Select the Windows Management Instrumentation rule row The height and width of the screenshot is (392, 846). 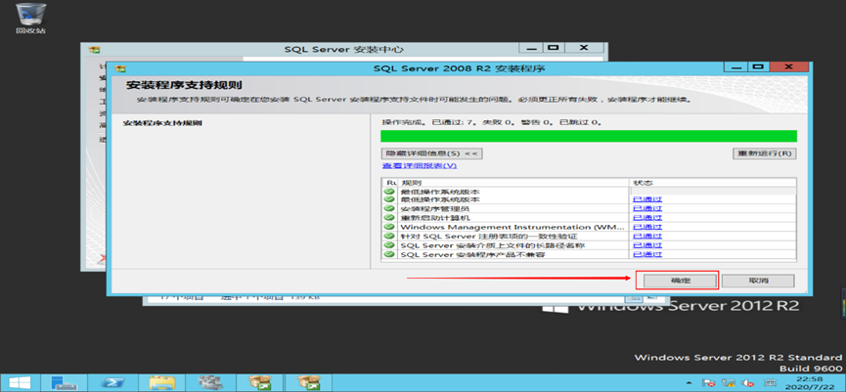click(588, 227)
